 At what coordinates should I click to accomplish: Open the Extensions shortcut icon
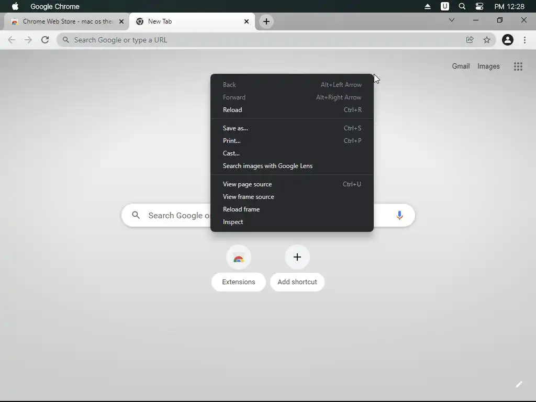[239, 257]
